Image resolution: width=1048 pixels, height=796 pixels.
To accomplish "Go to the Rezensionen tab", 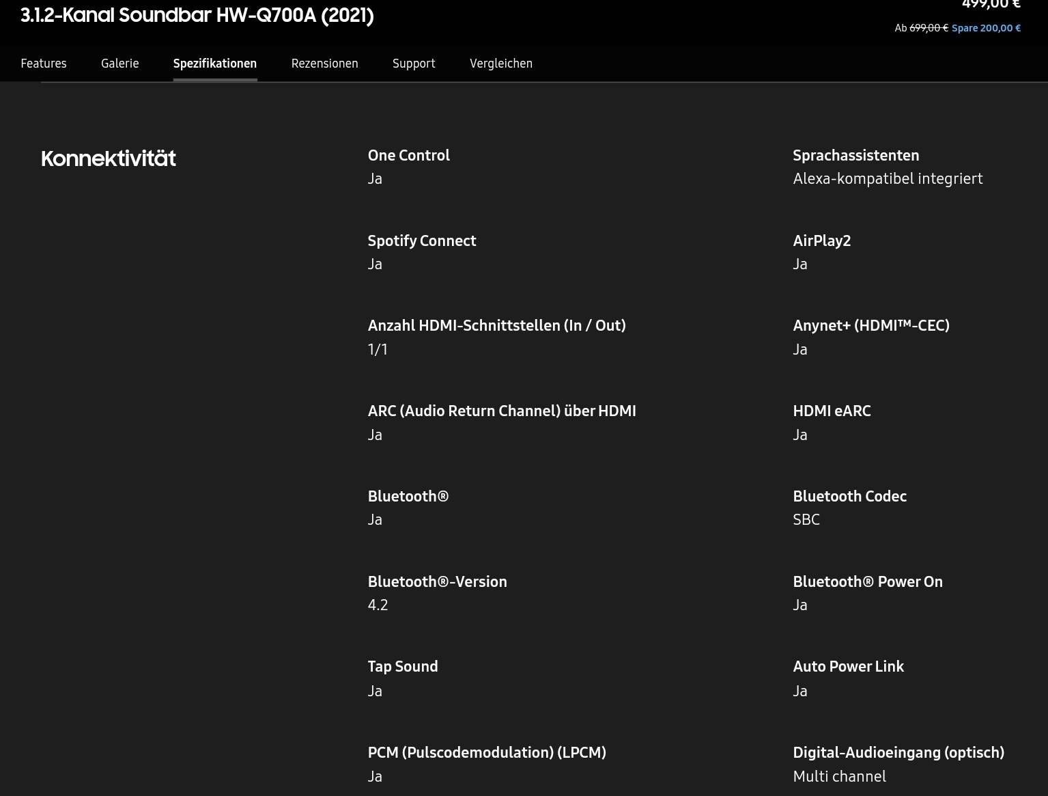I will tap(324, 64).
